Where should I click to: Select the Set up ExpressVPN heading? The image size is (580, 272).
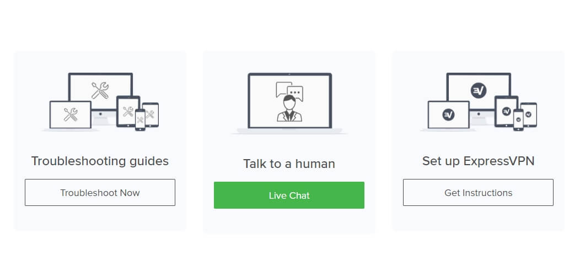478,161
